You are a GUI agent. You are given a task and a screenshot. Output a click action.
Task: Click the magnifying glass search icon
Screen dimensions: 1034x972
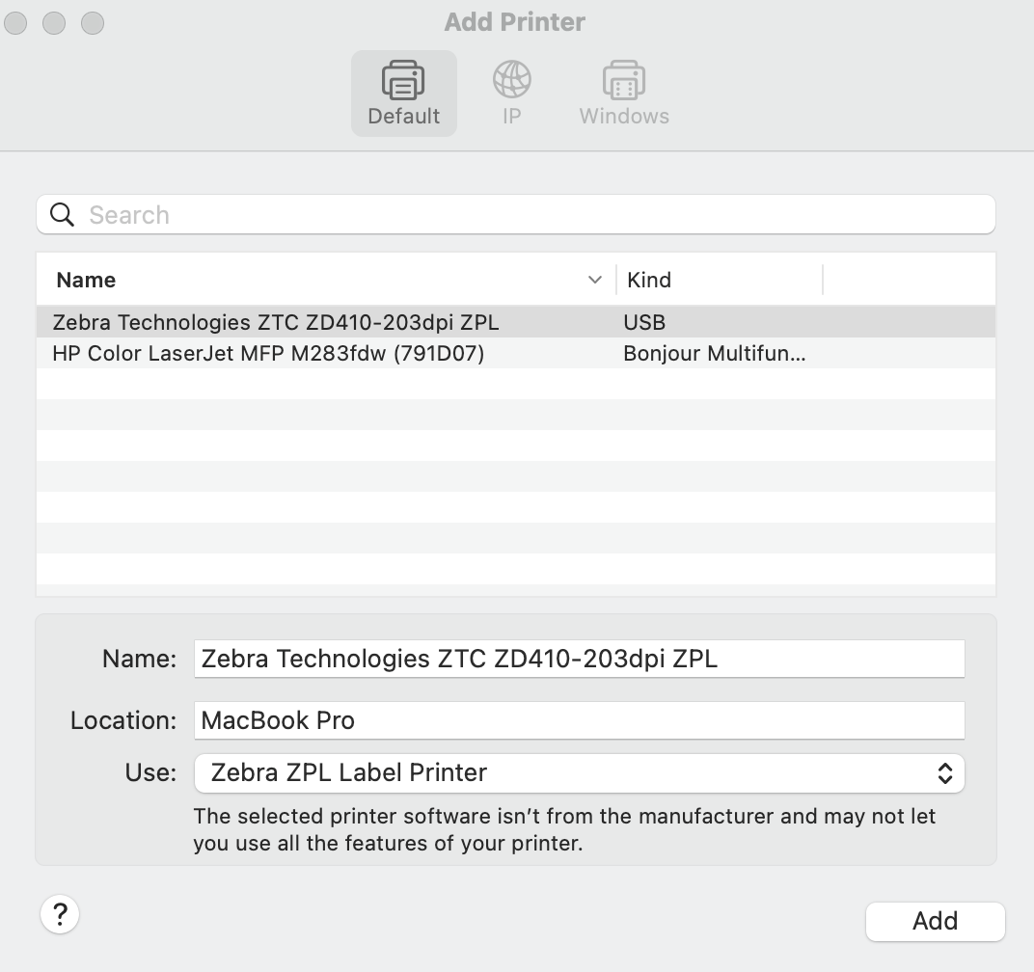(62, 214)
